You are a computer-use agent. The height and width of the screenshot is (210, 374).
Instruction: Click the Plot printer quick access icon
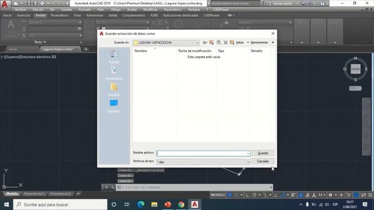point(42,3)
